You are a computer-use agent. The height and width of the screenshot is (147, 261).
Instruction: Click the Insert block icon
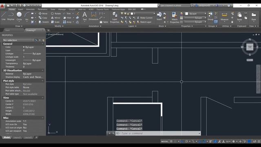point(159,16)
